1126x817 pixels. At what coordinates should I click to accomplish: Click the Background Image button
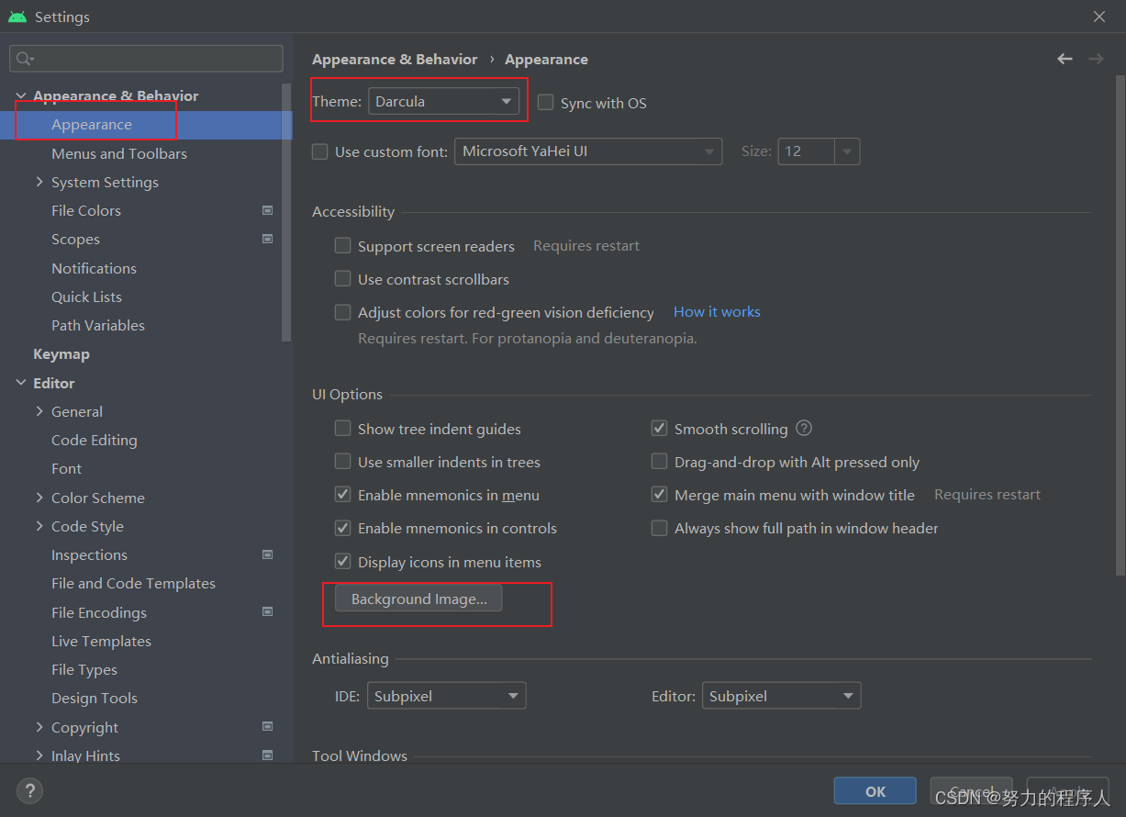click(x=418, y=598)
